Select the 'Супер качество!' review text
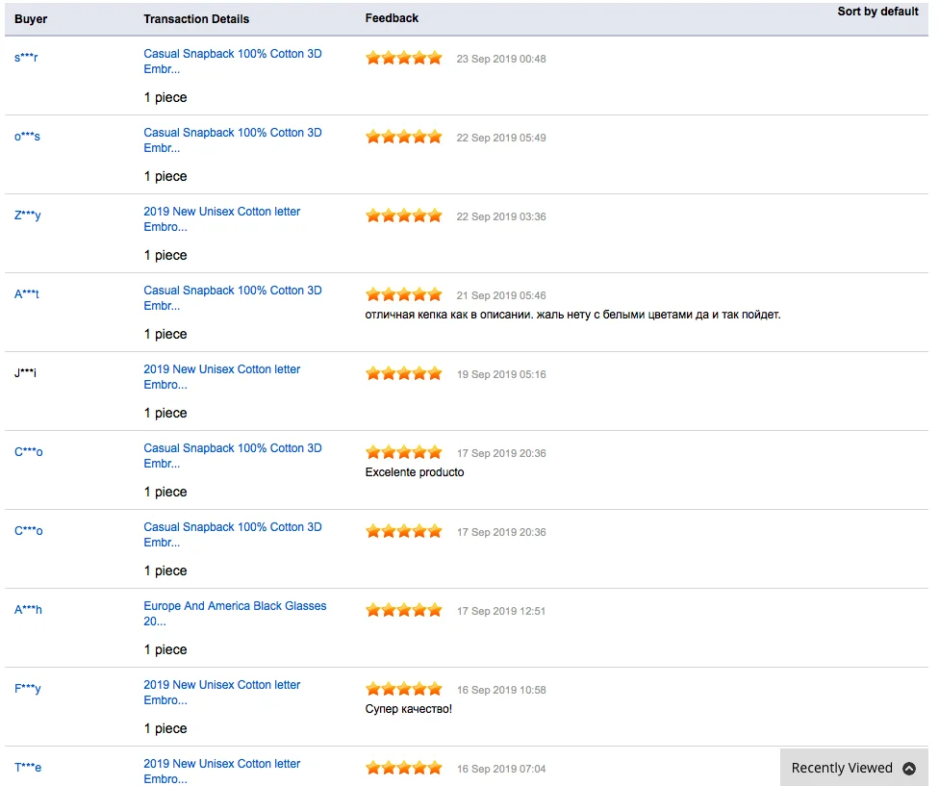The height and width of the screenshot is (786, 939). pos(409,709)
